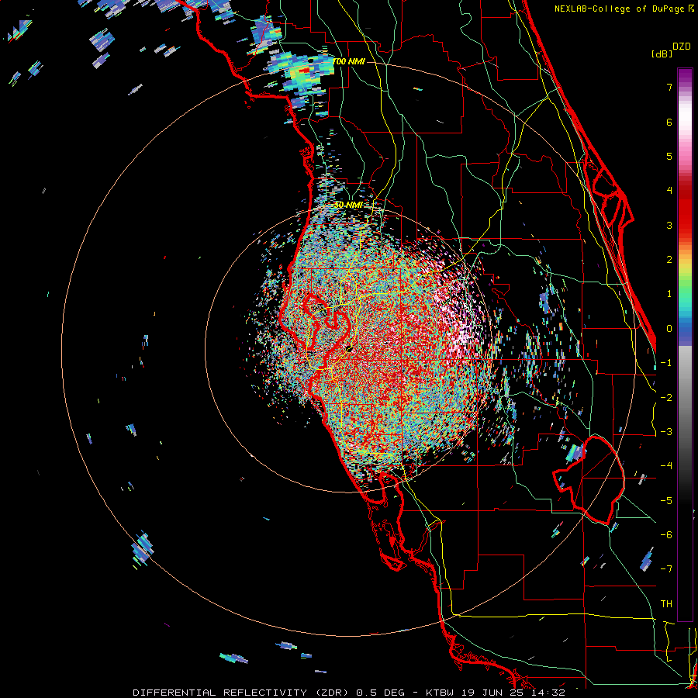Click the positive 4 dB scale label
The image size is (698, 698).
tap(669, 191)
